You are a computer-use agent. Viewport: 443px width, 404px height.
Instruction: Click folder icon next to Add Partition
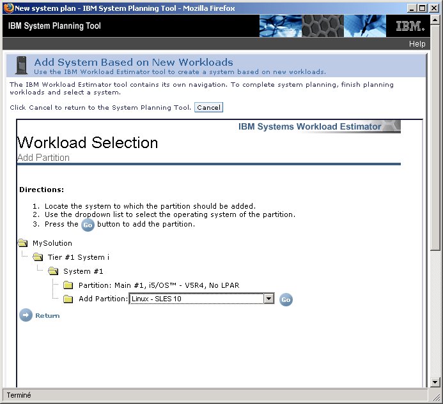68,299
